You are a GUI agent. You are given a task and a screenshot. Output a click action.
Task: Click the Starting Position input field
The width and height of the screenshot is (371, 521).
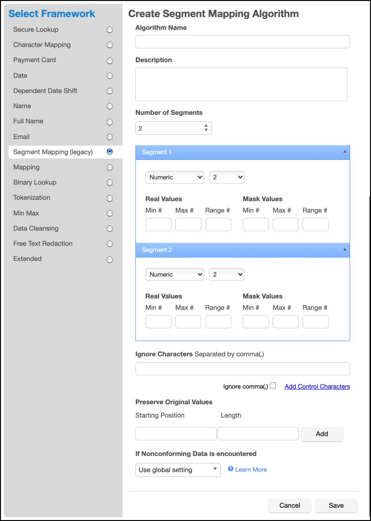click(176, 433)
